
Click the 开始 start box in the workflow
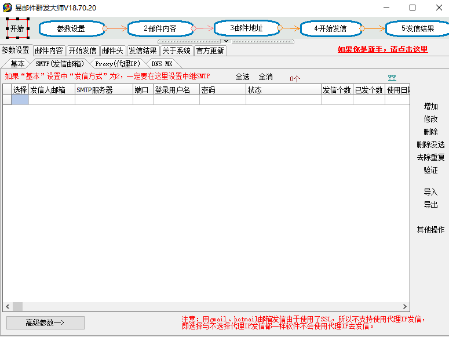pos(17,28)
